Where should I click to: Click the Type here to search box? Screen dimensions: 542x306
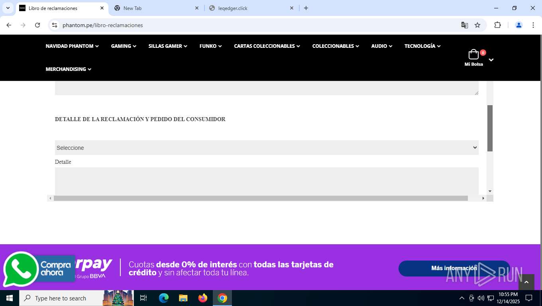77,298
